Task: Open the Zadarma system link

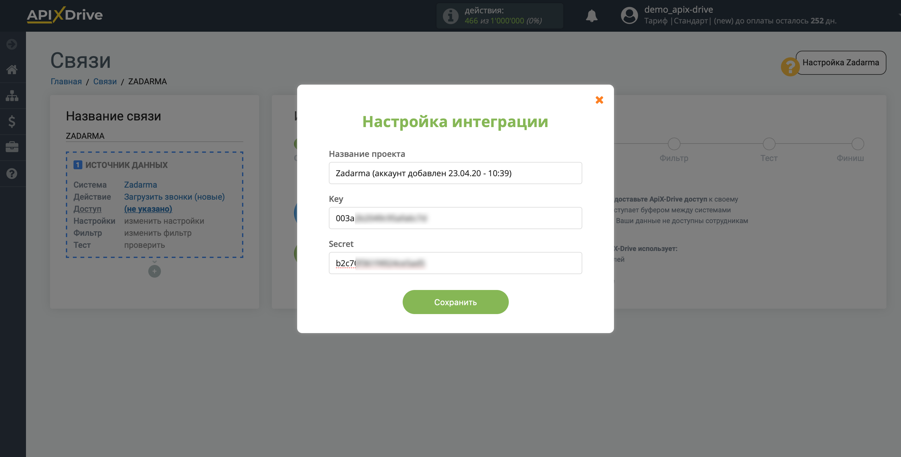Action: [140, 184]
